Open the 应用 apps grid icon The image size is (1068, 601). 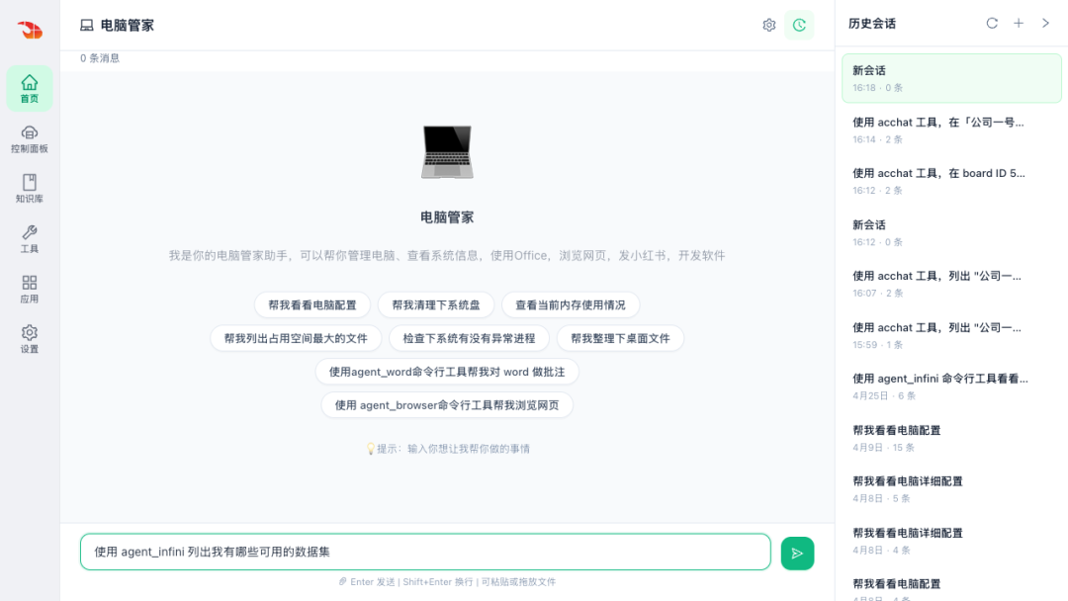tap(30, 290)
